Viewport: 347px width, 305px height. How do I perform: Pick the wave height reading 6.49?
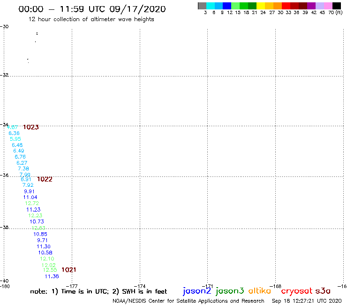[x=19, y=151]
